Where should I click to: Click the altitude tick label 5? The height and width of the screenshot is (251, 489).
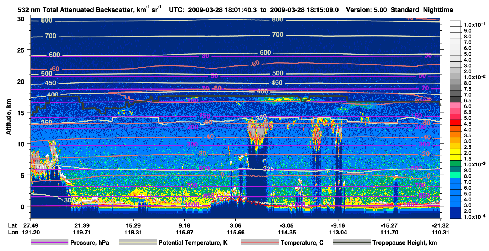[23, 175]
